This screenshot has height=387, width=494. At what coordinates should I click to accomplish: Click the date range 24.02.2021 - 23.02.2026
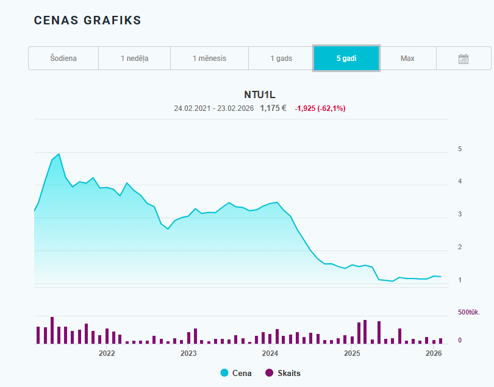point(213,108)
